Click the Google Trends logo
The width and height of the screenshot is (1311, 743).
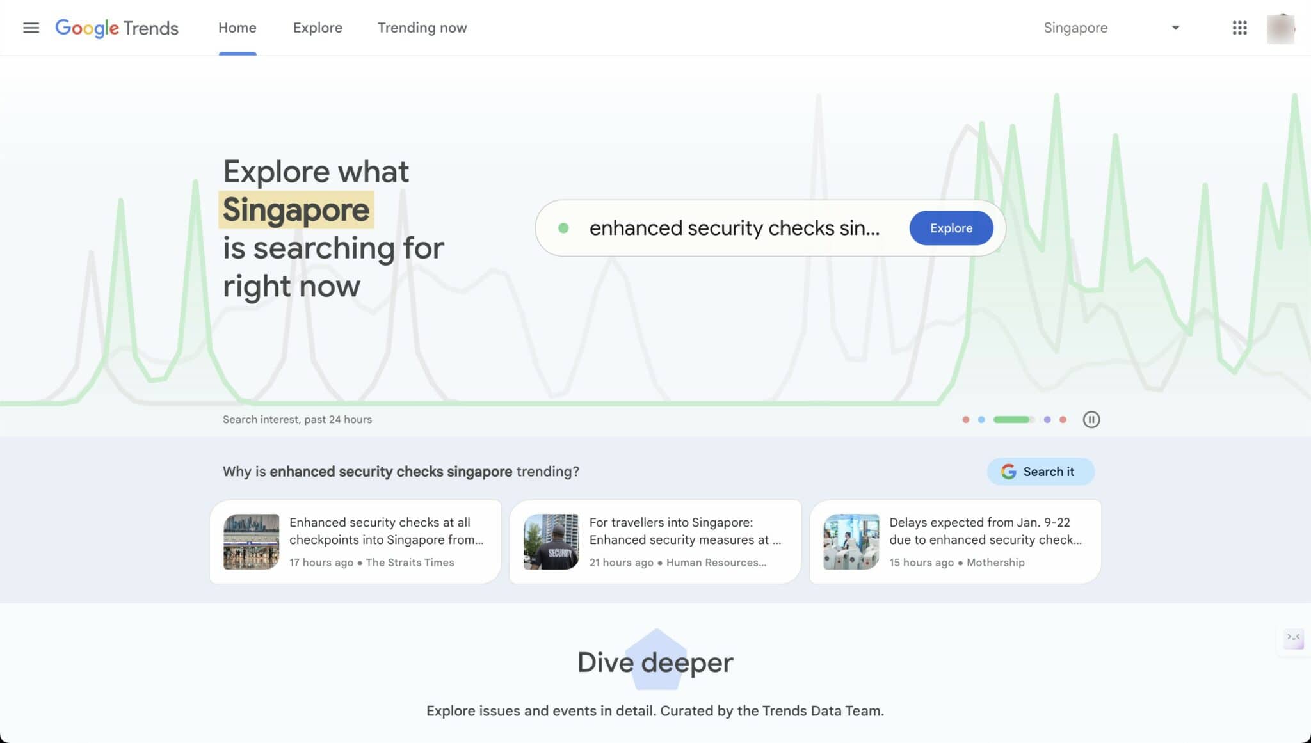pyautogui.click(x=117, y=28)
